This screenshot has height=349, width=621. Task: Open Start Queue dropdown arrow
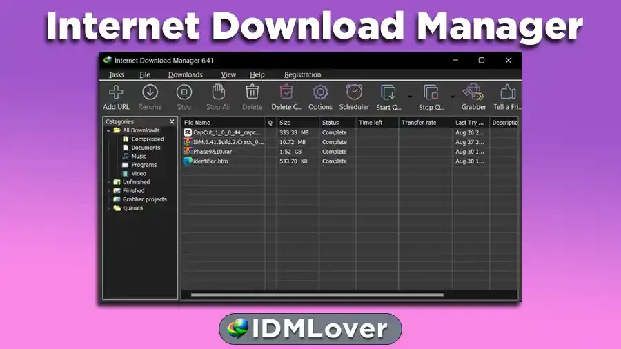(410, 97)
